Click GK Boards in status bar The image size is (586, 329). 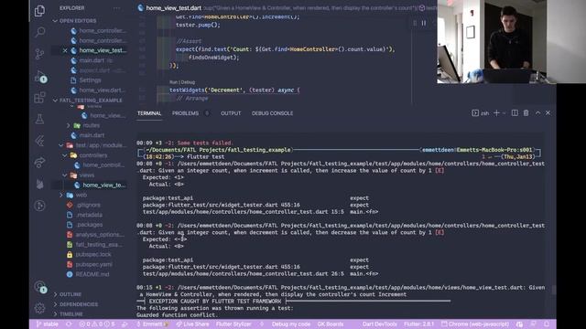(x=331, y=324)
